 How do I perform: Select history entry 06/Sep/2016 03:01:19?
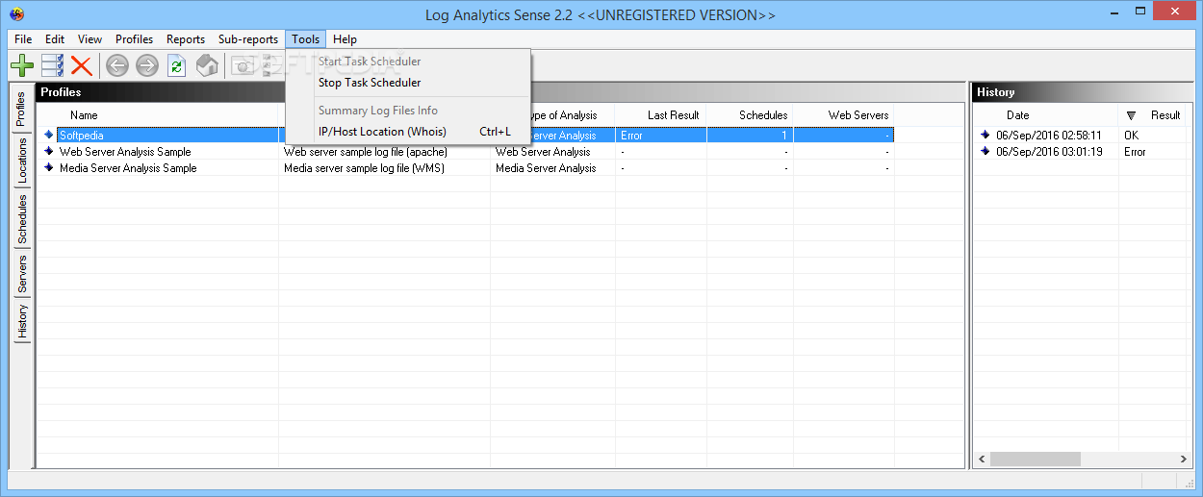1049,152
